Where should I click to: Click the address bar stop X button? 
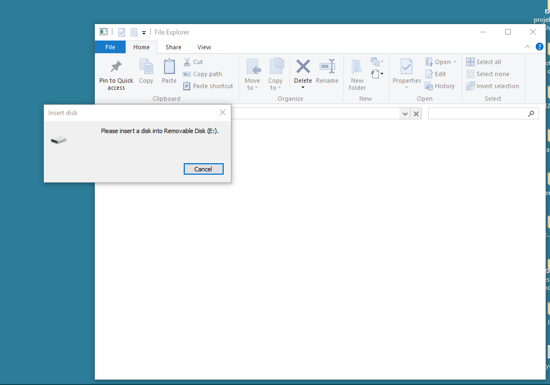coord(416,114)
